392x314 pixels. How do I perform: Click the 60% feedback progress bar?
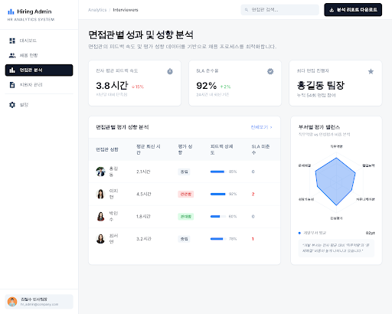(218, 217)
